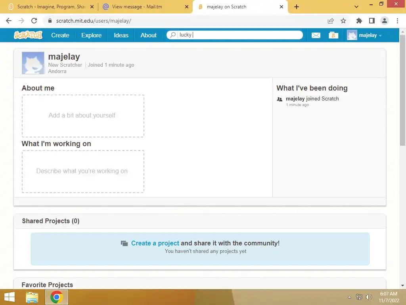Click the site lock icon
Viewport: 406px width, 305px height.
50,21
